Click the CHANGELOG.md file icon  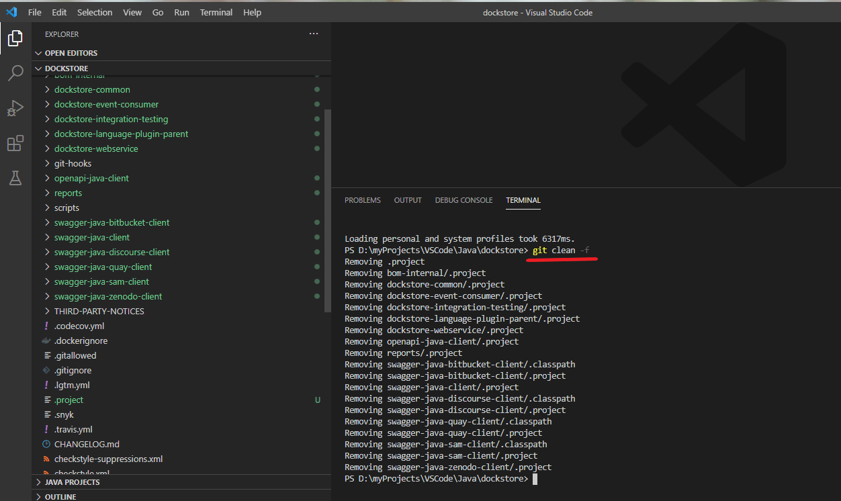click(x=46, y=444)
